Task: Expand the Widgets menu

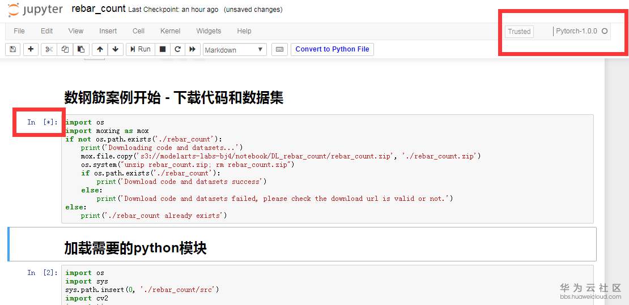Action: point(209,31)
